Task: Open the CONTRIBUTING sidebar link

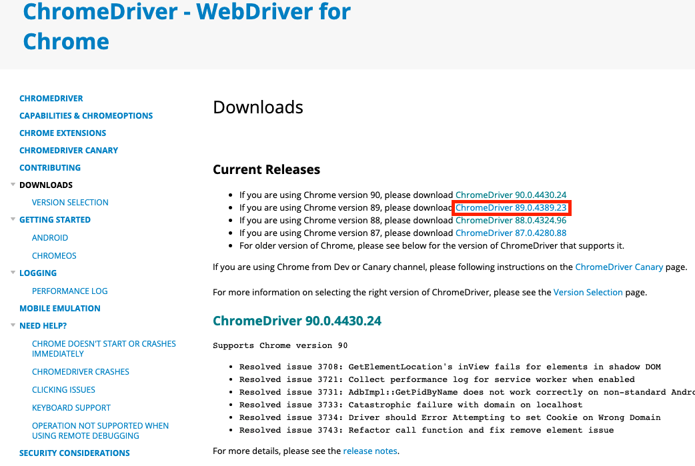Action: coord(50,167)
